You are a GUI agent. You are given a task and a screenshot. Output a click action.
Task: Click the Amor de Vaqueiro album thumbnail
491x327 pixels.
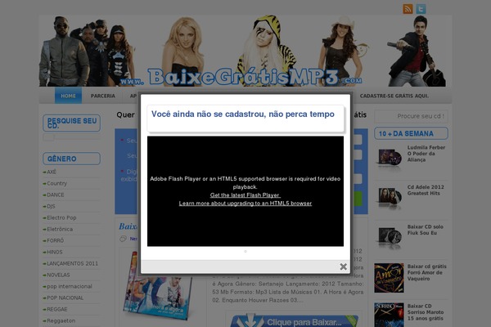coord(389,278)
